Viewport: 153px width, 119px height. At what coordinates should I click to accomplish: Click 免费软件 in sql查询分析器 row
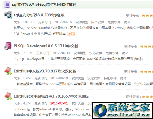tap(114, 22)
